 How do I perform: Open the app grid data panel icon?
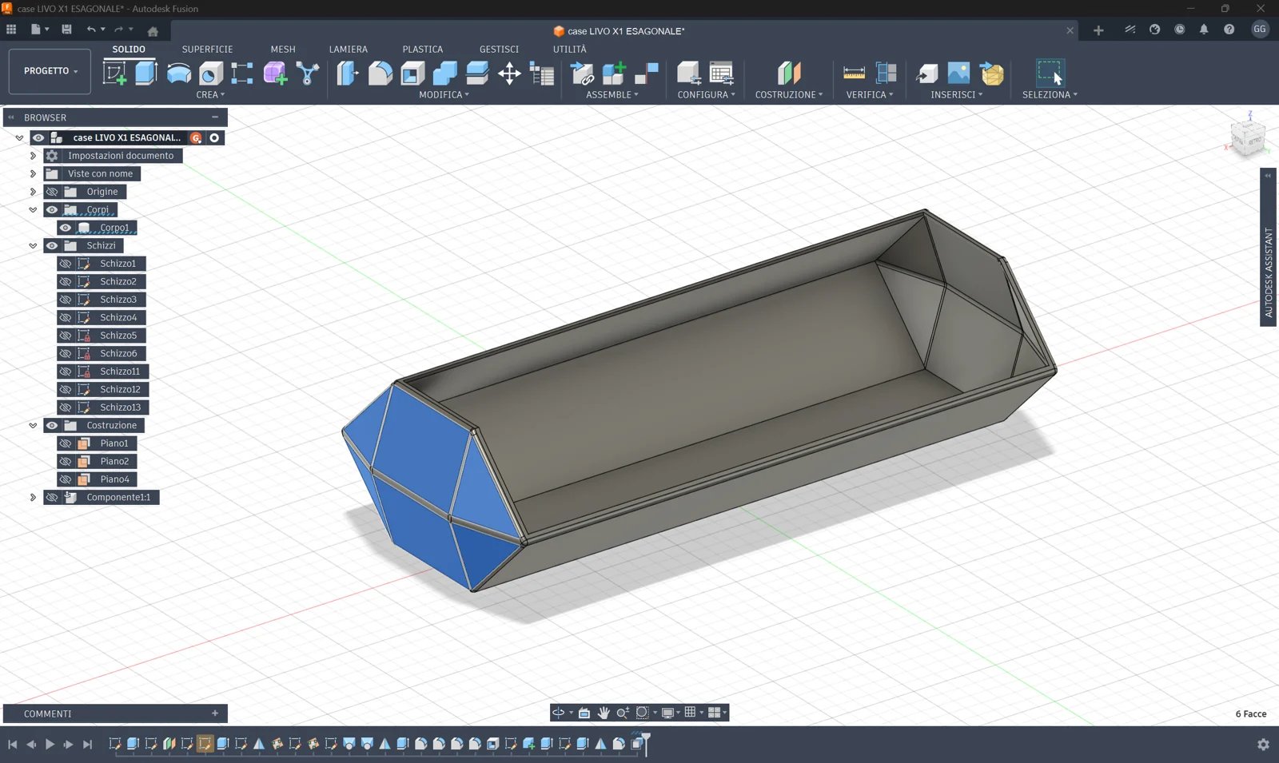[x=11, y=30]
